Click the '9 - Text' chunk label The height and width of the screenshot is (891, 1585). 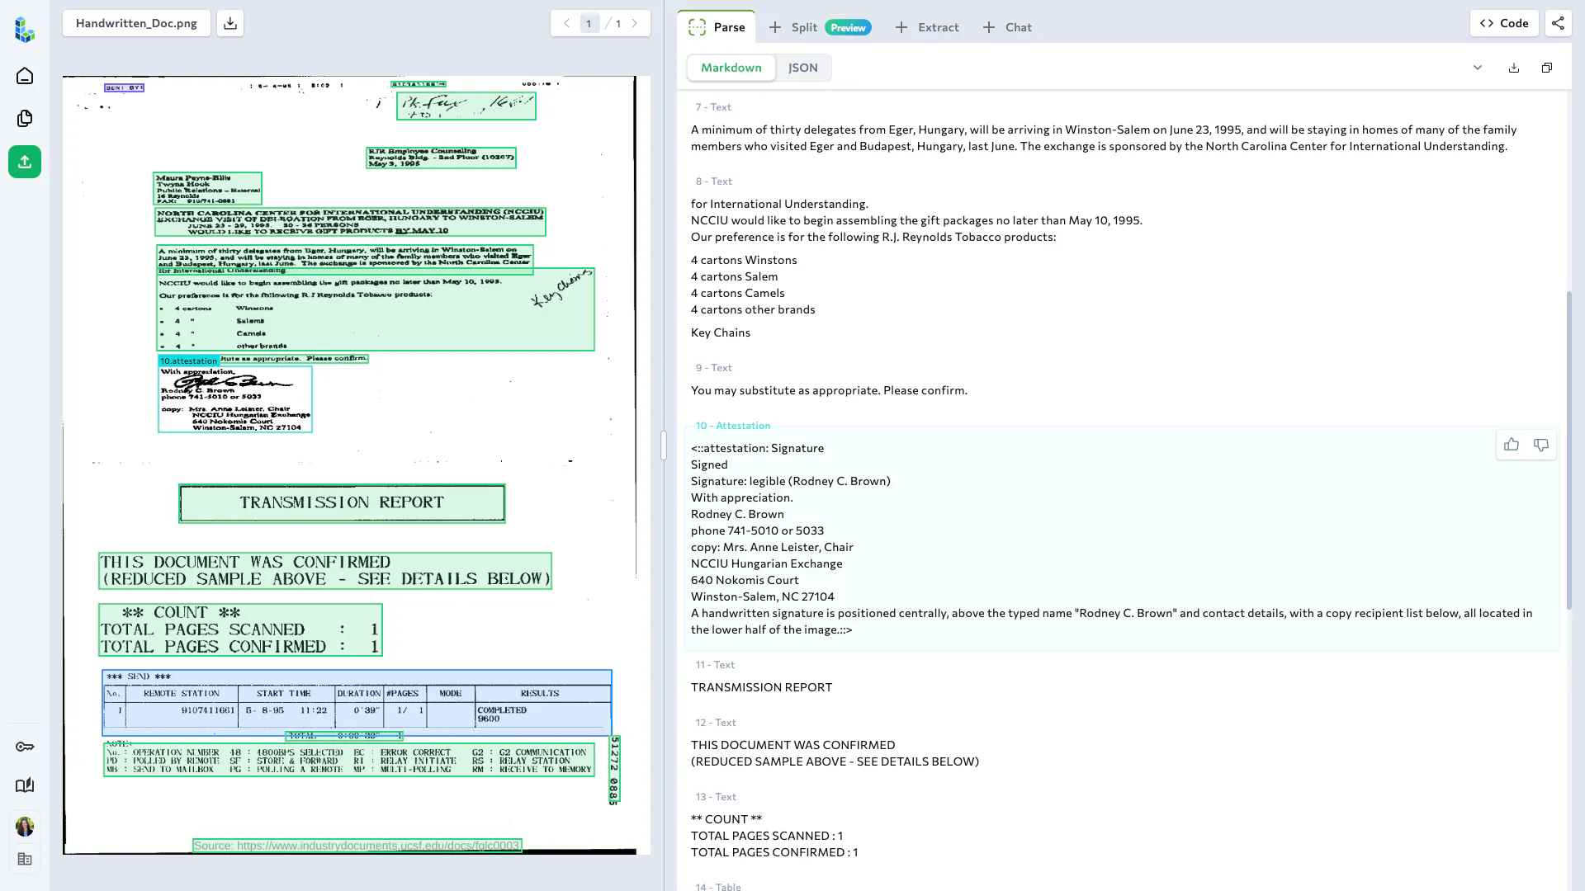tap(714, 368)
